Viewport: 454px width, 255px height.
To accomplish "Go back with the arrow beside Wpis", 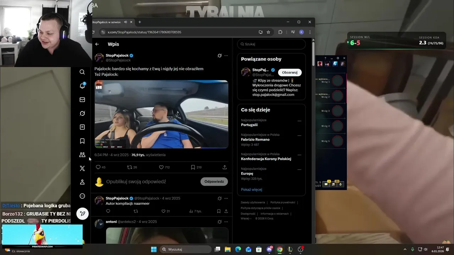I will click(x=97, y=44).
